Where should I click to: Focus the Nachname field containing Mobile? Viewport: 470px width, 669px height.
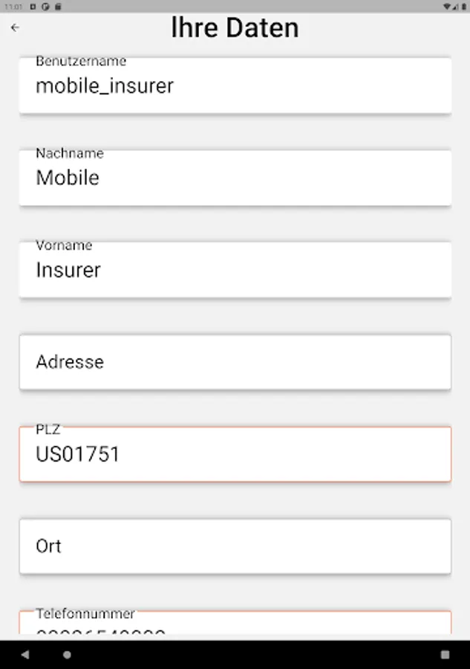click(x=235, y=178)
